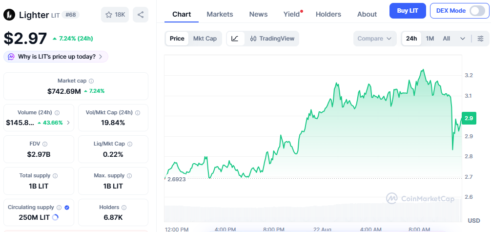The width and height of the screenshot is (491, 232).
Task: Open chart settings sliders icon
Action: [x=480, y=39]
